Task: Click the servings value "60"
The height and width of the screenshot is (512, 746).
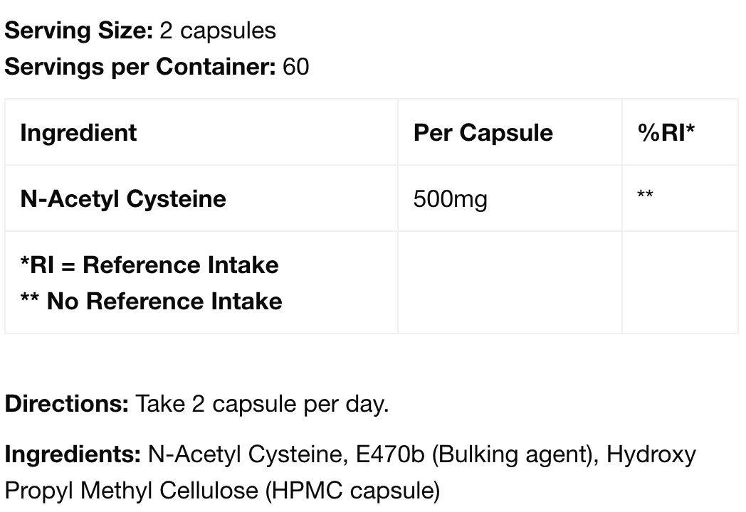Action: [296, 67]
